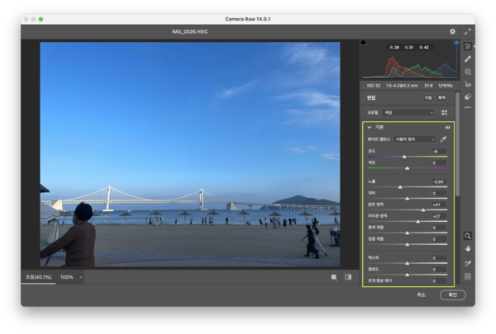
Task: Browse profiles with the grid icon
Action: coord(444,113)
